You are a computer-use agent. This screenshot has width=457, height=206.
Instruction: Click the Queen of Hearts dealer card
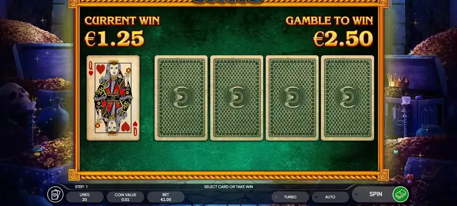pos(113,98)
